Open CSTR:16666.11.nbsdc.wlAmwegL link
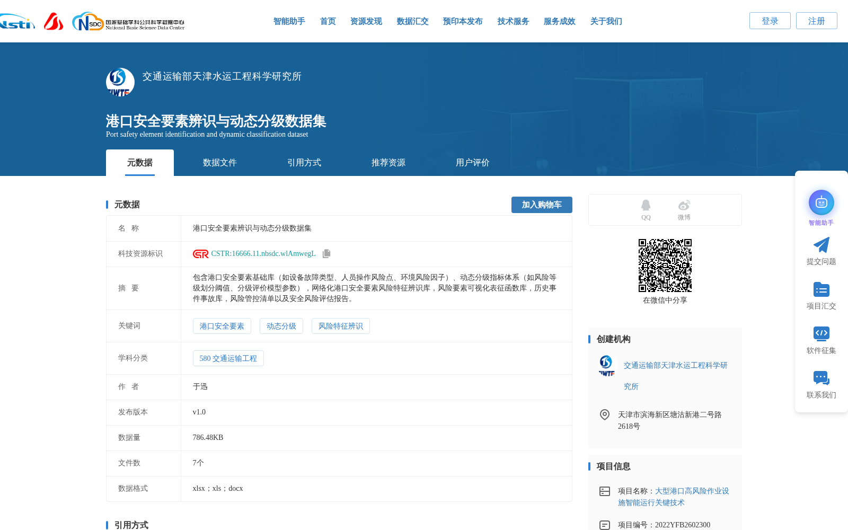 (263, 254)
